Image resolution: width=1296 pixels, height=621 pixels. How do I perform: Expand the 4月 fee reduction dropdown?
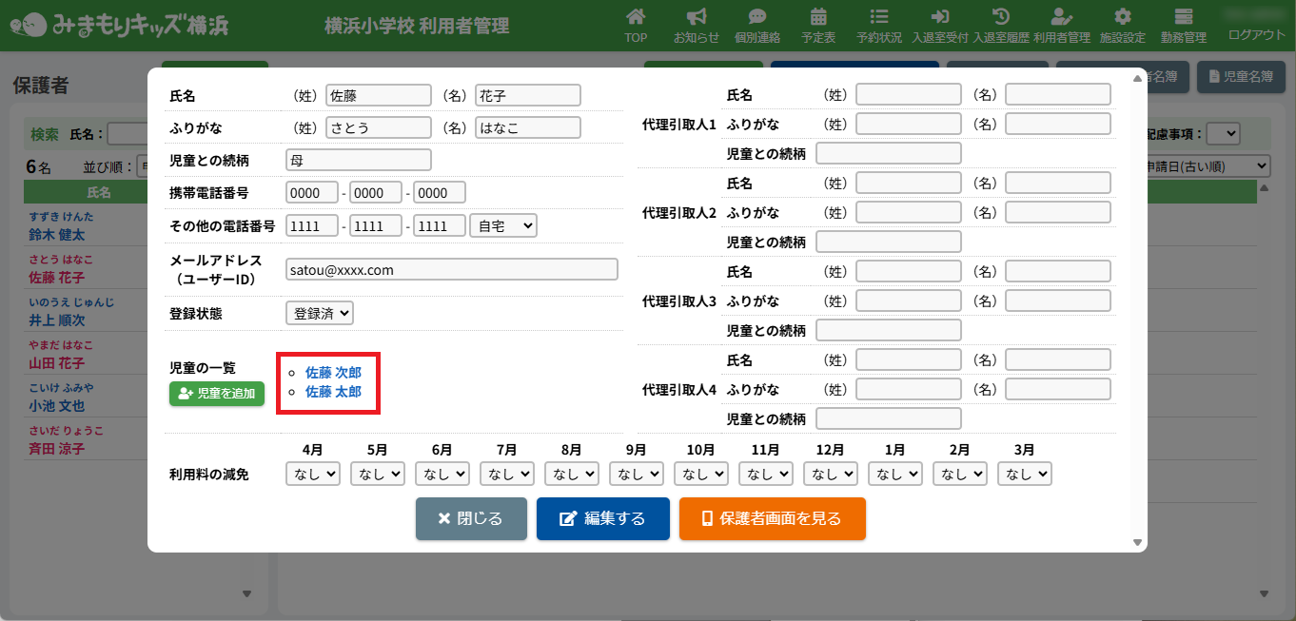[313, 474]
